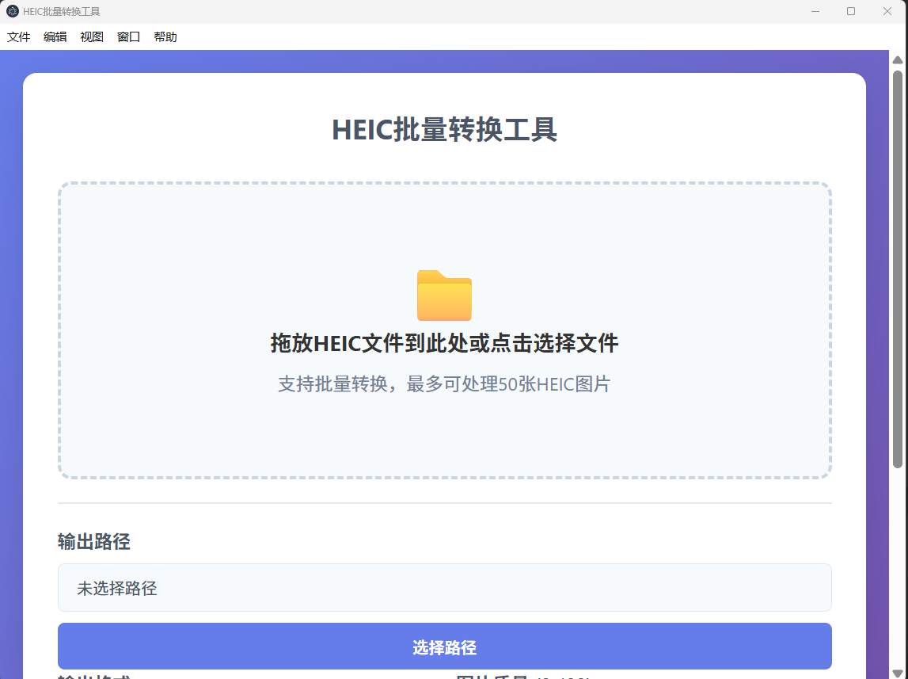The height and width of the screenshot is (679, 908).
Task: Click the scrollbar down arrow
Action: (x=898, y=673)
